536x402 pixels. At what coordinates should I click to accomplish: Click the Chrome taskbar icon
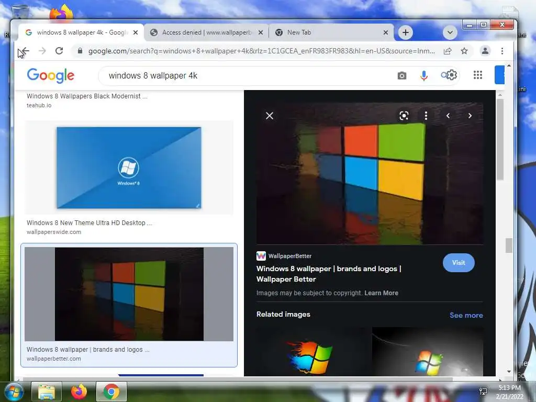pyautogui.click(x=111, y=392)
